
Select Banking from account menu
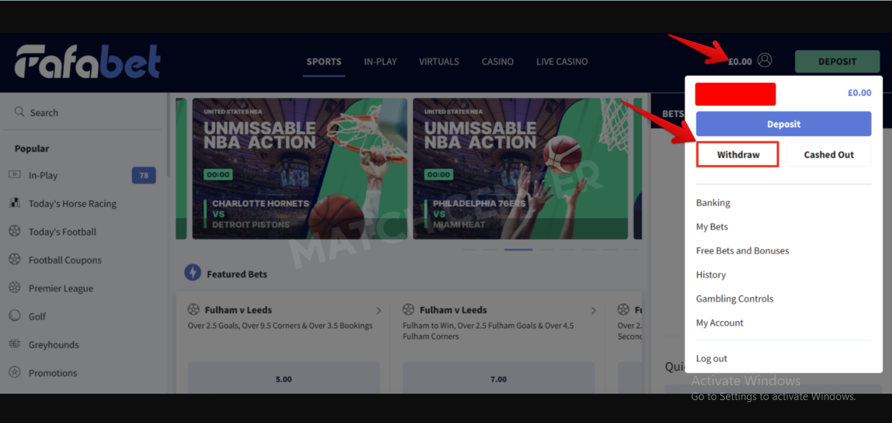[713, 203]
